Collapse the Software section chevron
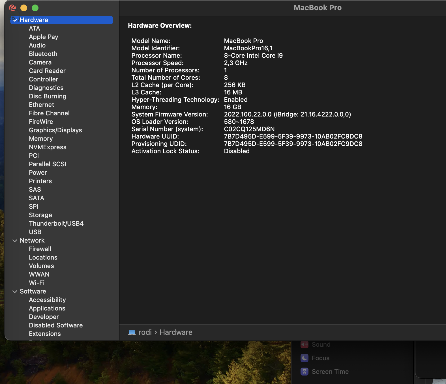Image resolution: width=446 pixels, height=384 pixels. (x=15, y=292)
